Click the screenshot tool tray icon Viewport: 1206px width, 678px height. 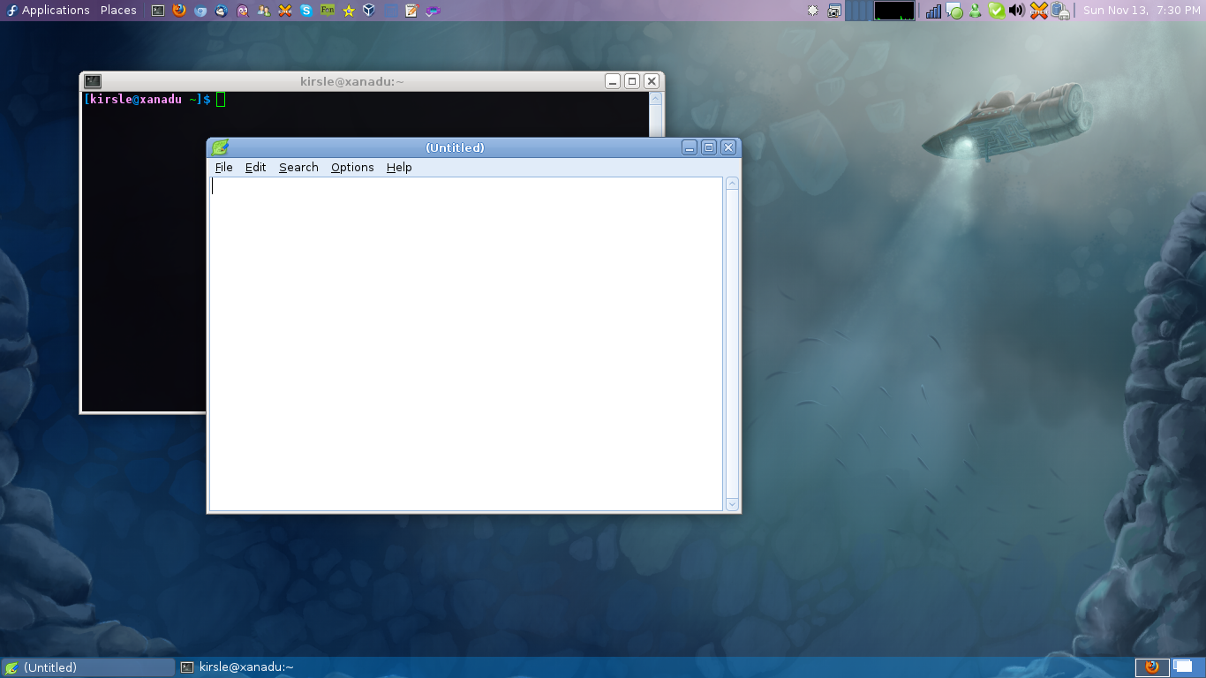[833, 10]
